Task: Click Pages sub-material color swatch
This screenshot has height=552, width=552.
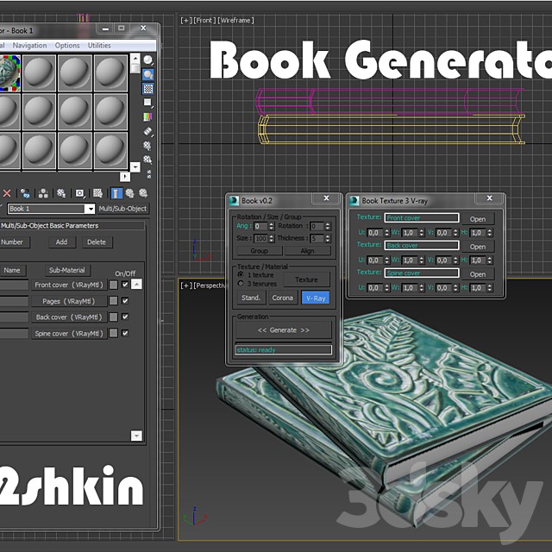Action: pos(114,301)
